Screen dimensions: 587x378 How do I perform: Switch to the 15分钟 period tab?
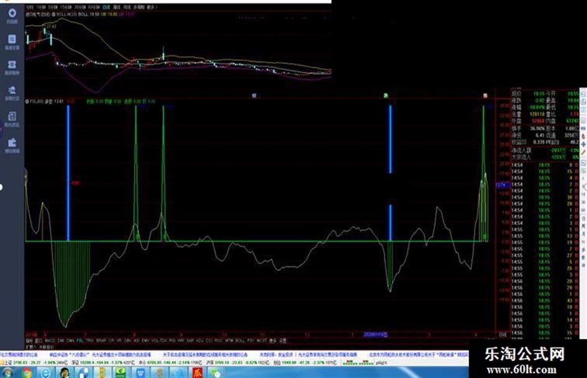[66, 7]
